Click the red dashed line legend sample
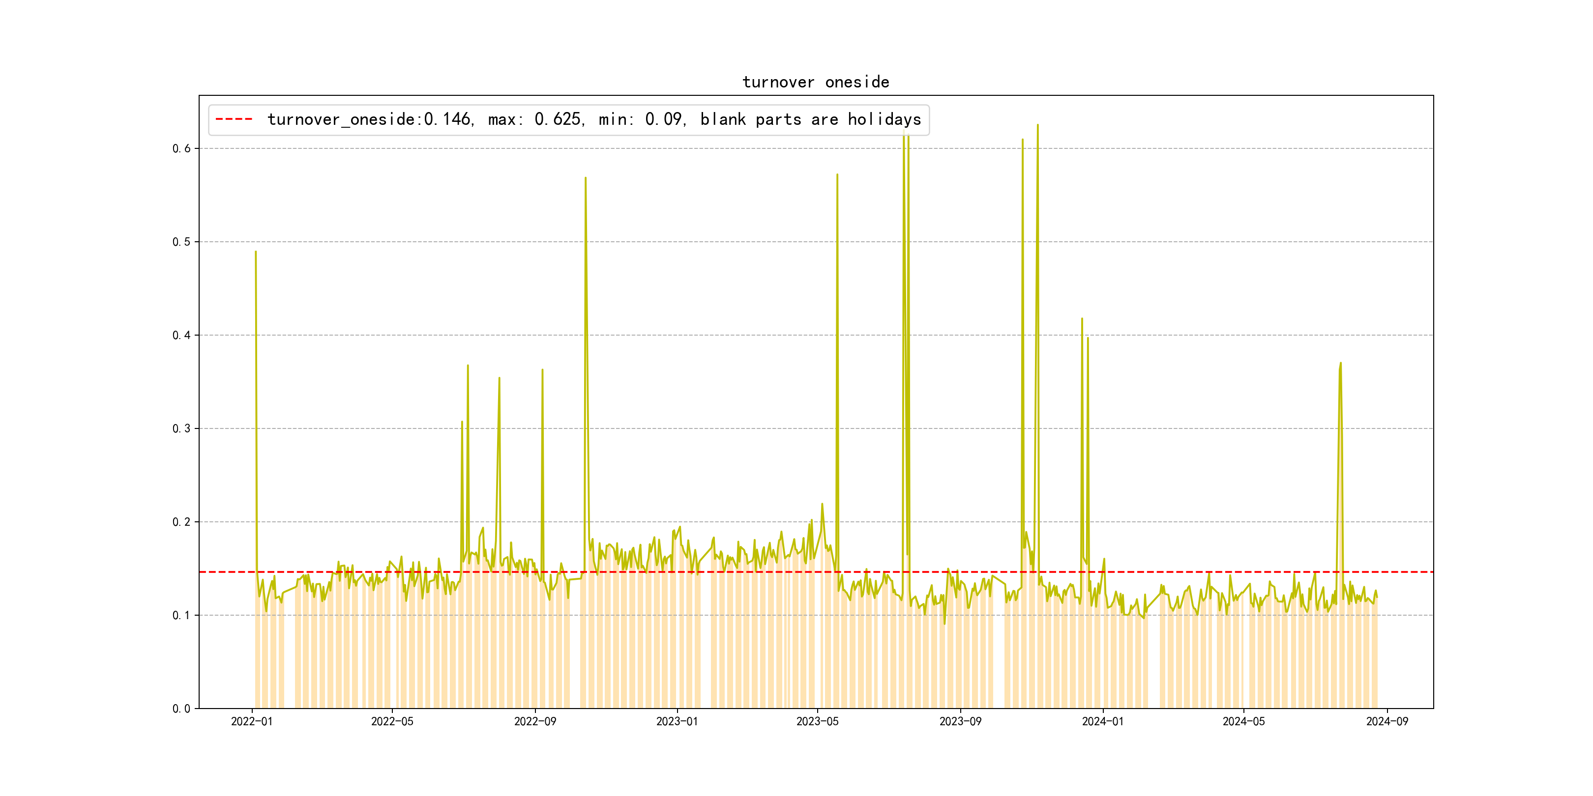Screen dimensions: 1593x796 click(x=234, y=119)
